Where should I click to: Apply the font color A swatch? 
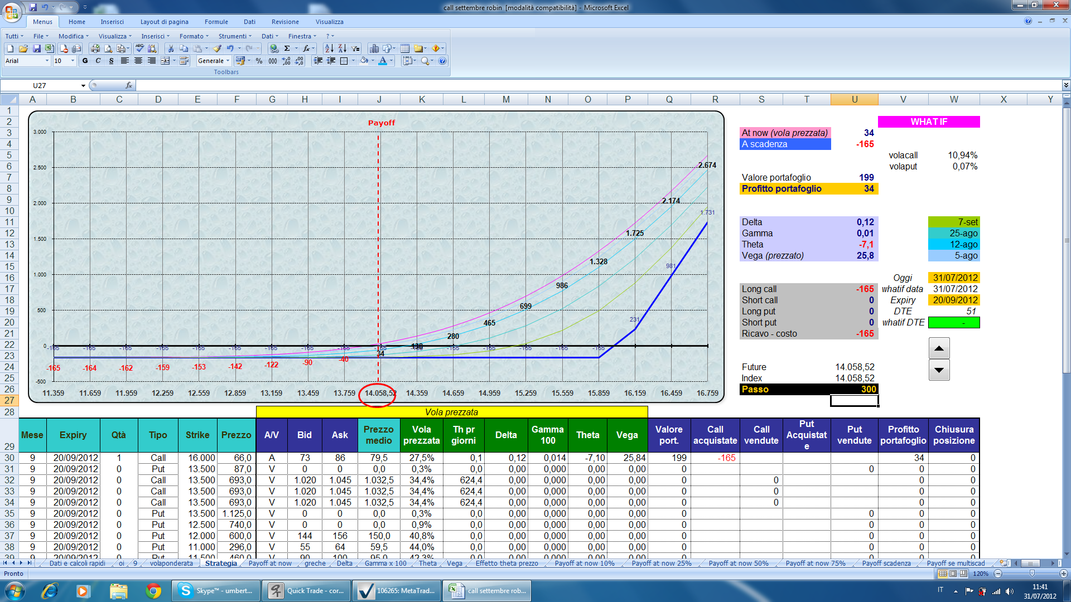(383, 61)
